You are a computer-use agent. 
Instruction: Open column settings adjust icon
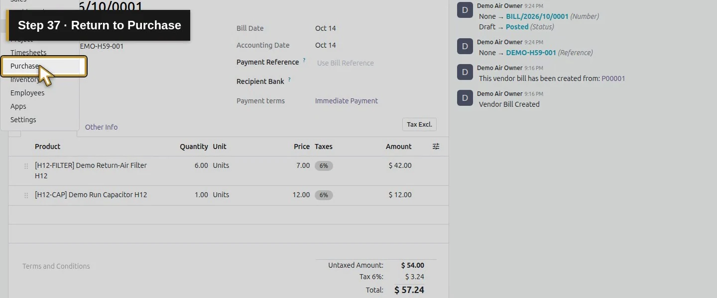436,147
